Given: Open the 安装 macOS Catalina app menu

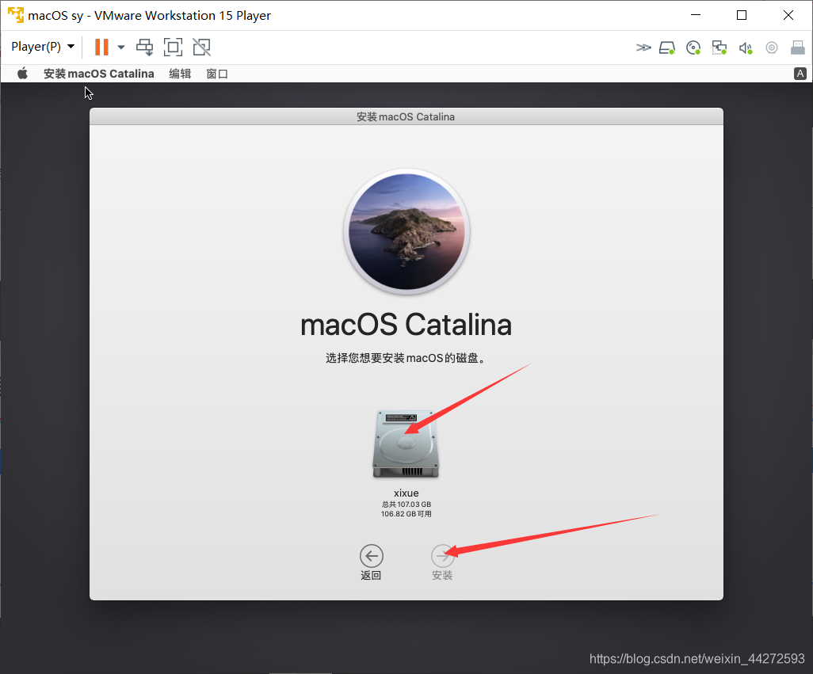Looking at the screenshot, I should pos(98,74).
